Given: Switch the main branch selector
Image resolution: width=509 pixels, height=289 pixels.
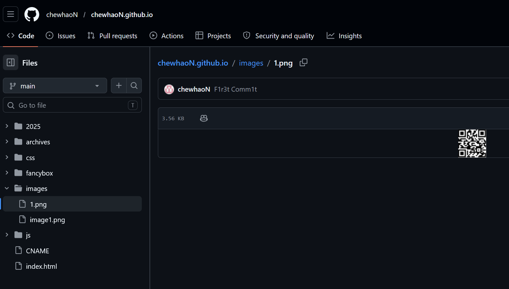Looking at the screenshot, I should [x=55, y=86].
